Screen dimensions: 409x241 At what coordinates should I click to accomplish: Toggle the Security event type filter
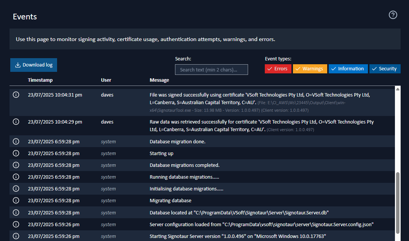tap(385, 69)
